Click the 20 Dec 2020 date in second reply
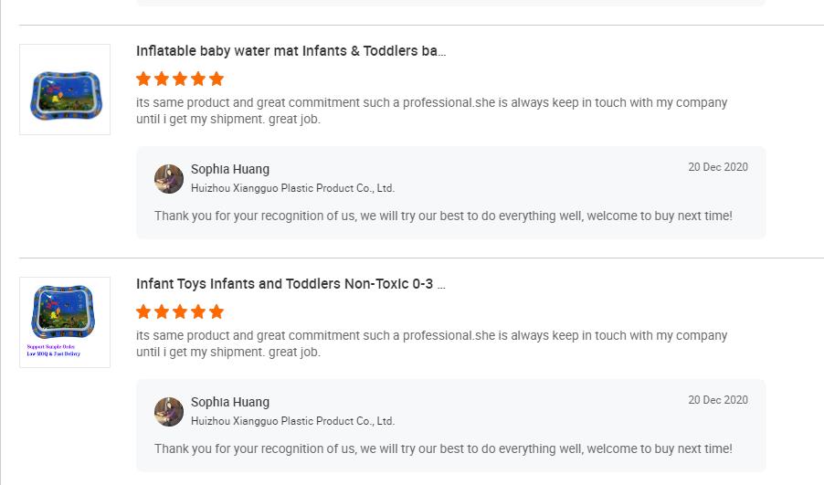Image resolution: width=824 pixels, height=485 pixels. pyautogui.click(x=718, y=400)
